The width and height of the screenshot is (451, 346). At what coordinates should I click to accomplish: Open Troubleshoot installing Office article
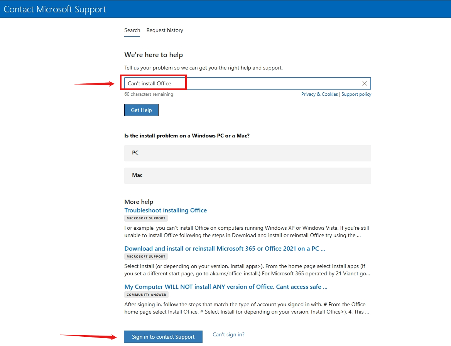coord(166,210)
